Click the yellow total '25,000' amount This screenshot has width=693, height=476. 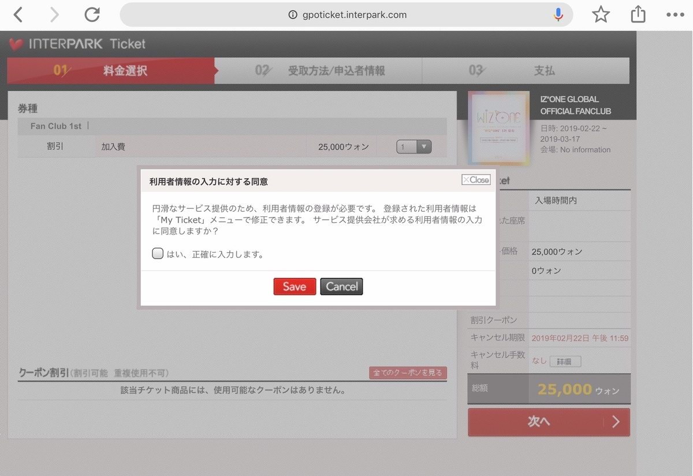tap(565, 389)
